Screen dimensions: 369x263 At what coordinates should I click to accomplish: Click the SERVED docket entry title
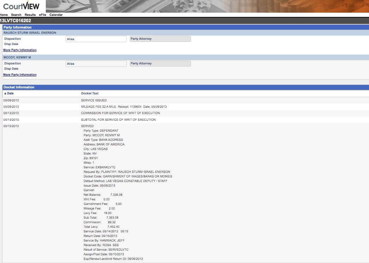[87, 126]
